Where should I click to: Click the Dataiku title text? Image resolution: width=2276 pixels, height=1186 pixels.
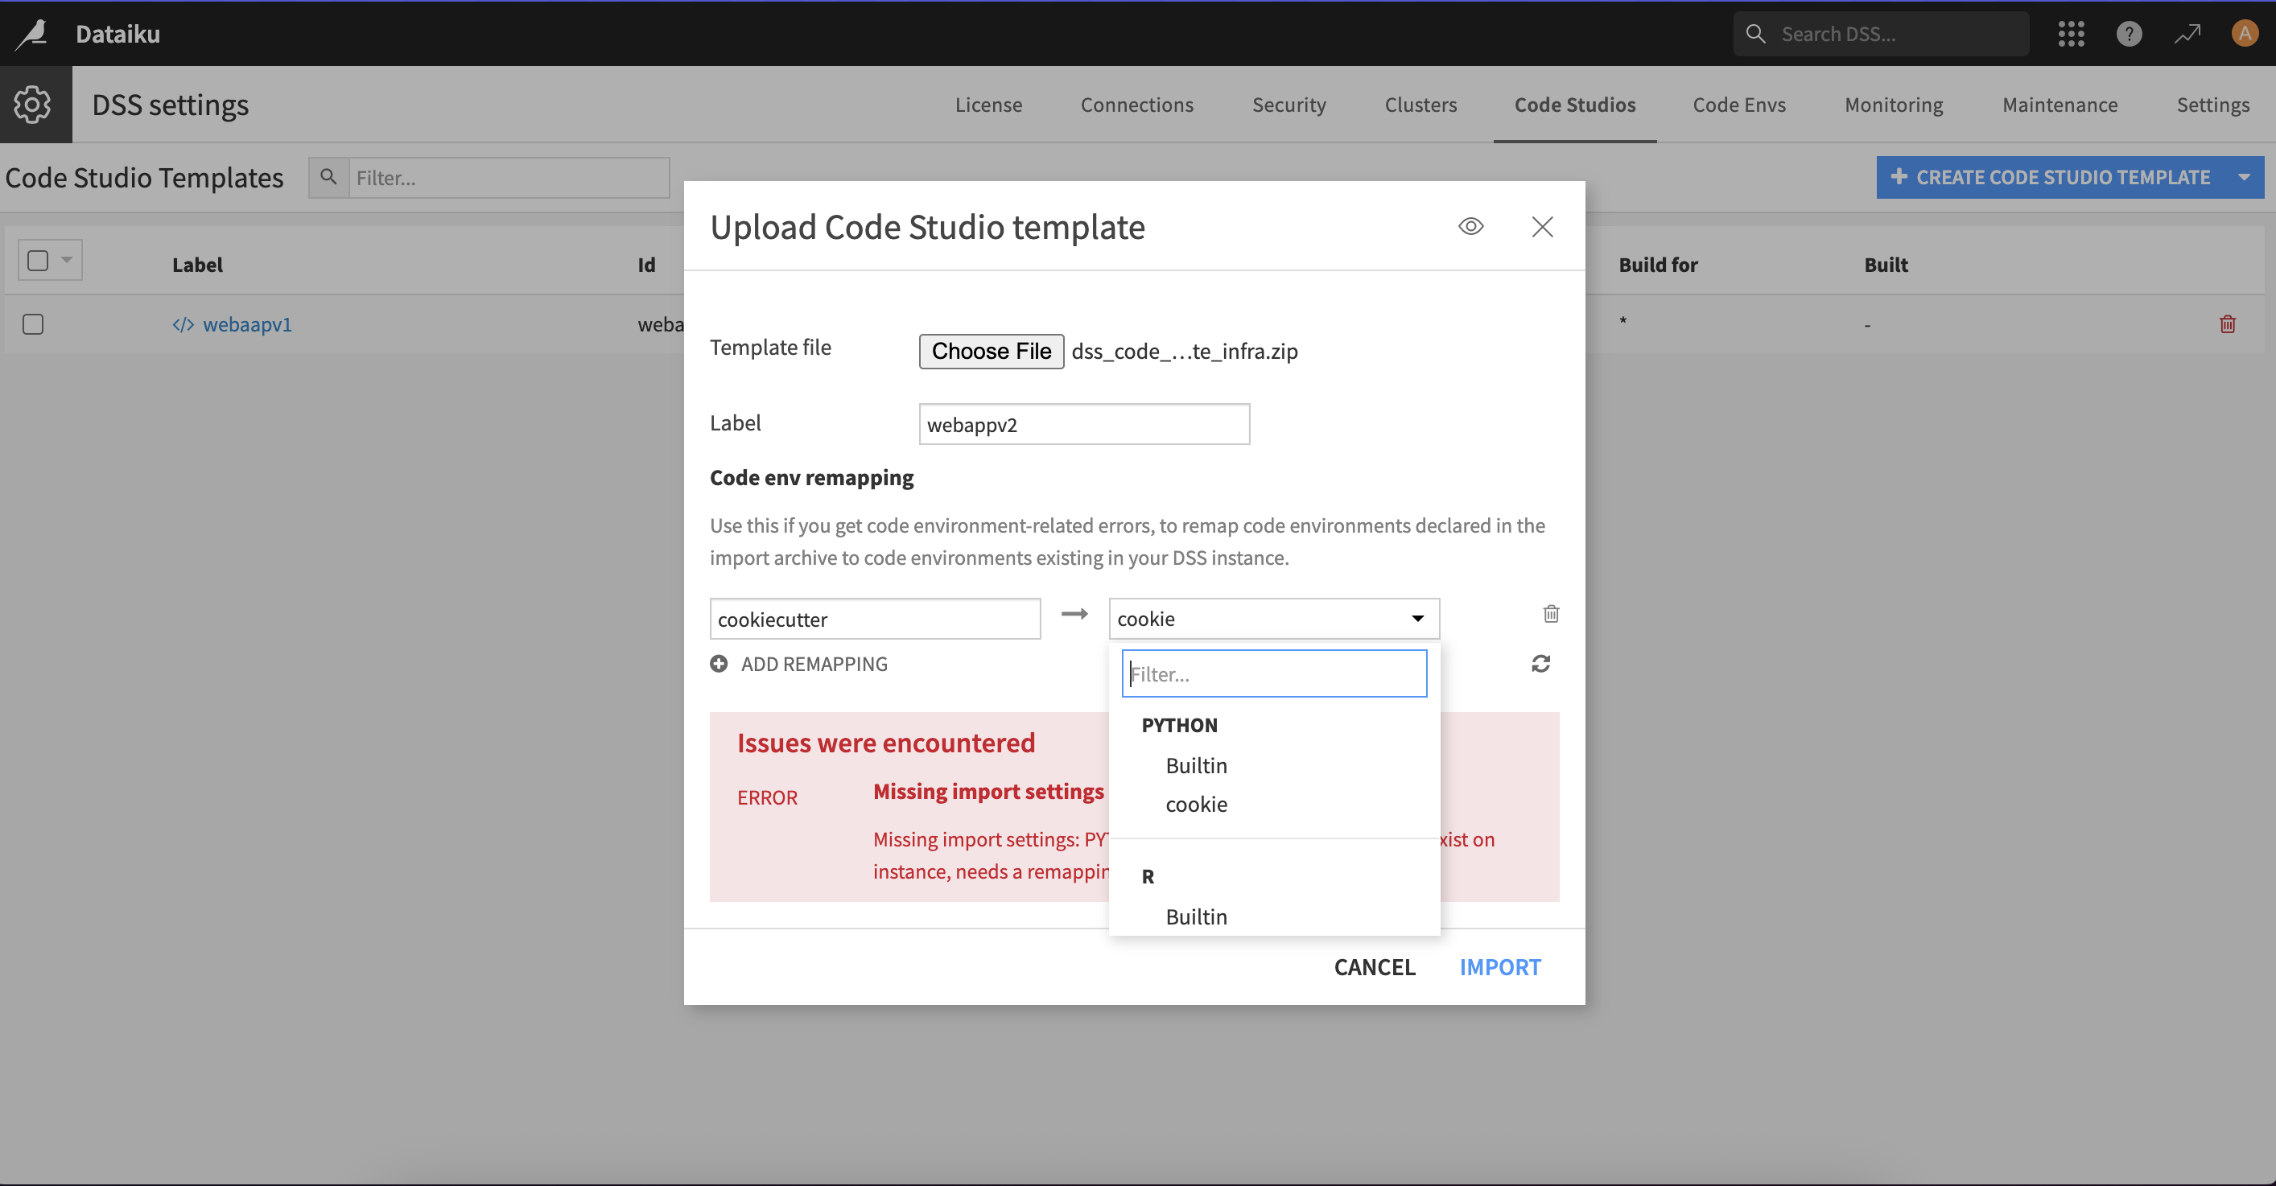(118, 34)
